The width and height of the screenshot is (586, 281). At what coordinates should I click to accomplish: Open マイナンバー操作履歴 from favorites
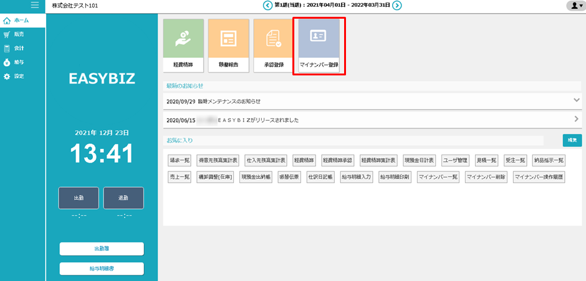coord(539,177)
